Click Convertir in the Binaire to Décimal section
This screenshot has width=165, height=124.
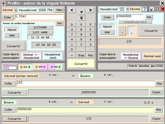coord(15,119)
